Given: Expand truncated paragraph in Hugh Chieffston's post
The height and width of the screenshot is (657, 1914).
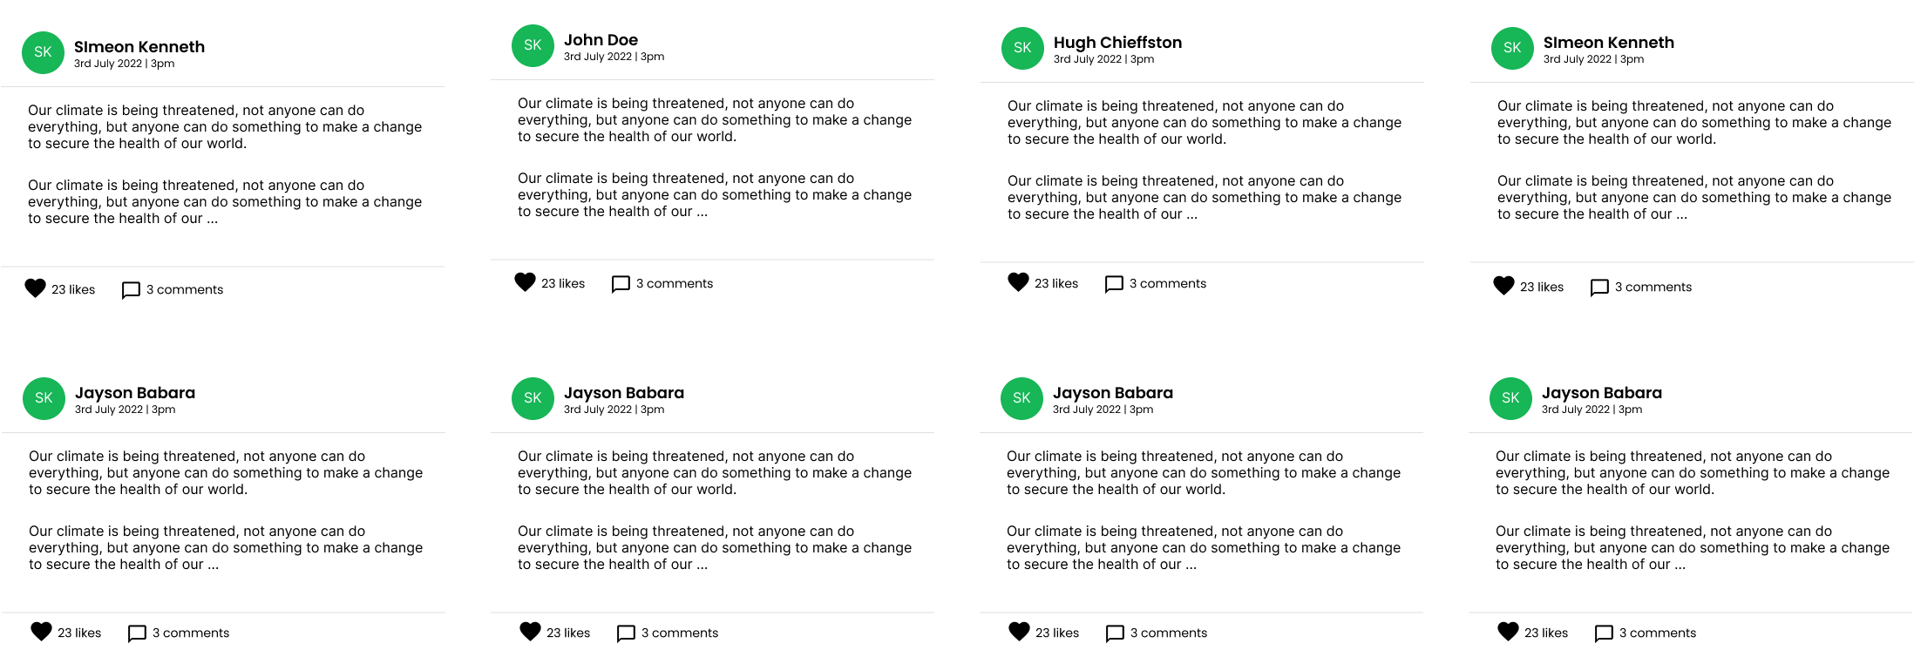Looking at the screenshot, I should (x=1191, y=214).
